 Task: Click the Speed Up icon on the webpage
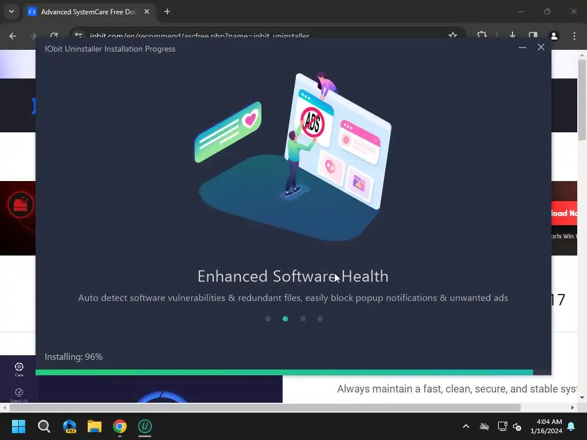coord(19,395)
